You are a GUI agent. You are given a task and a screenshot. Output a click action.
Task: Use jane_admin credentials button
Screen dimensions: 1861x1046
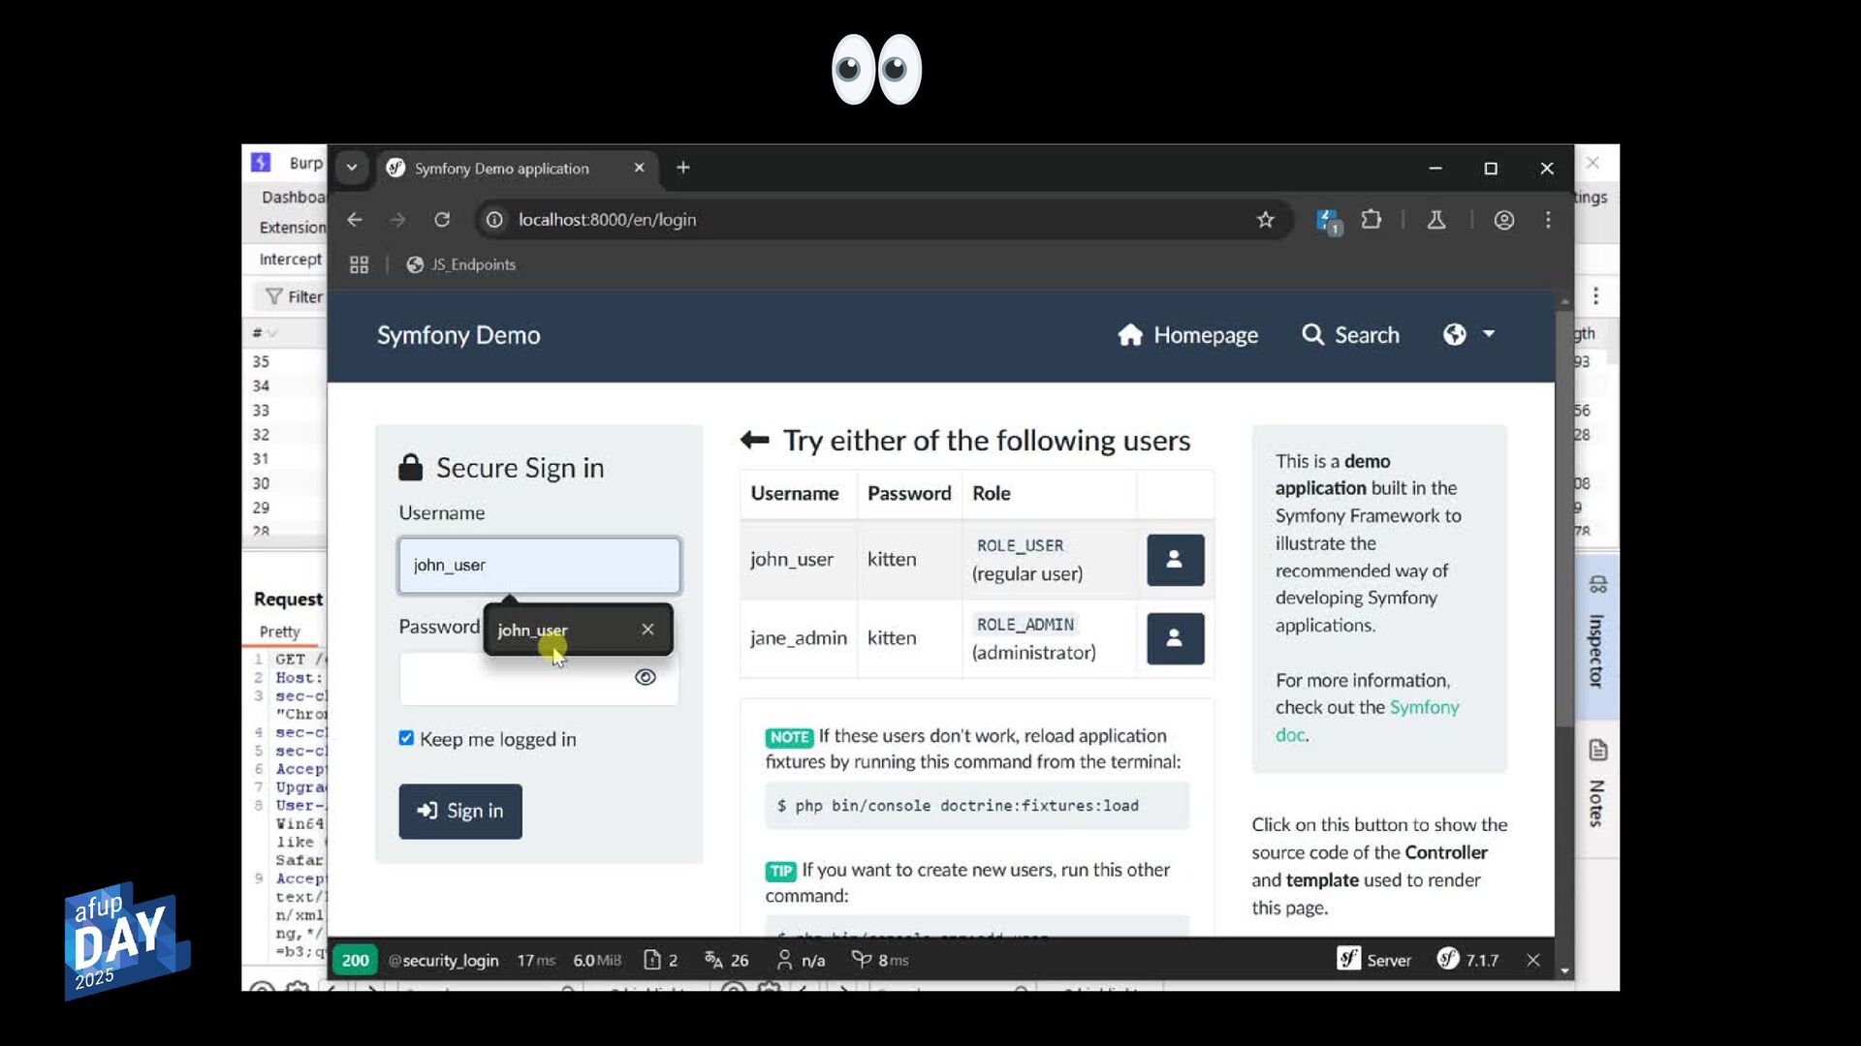[1175, 638]
